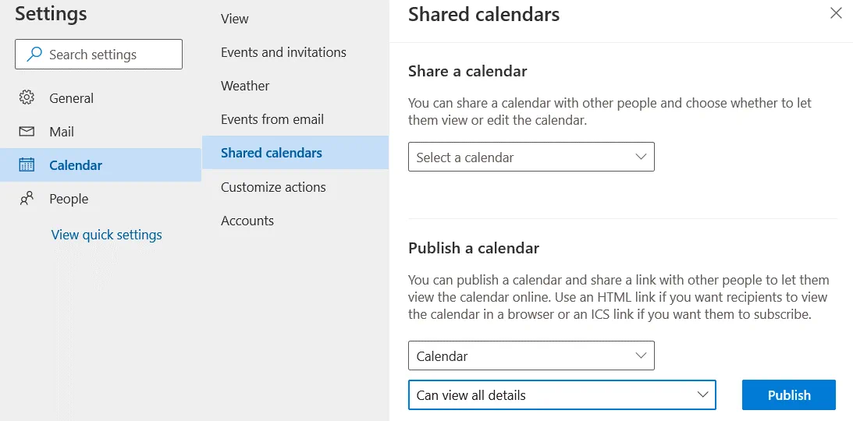Click the Calendar grid icon
This screenshot has width=853, height=421.
point(27,165)
